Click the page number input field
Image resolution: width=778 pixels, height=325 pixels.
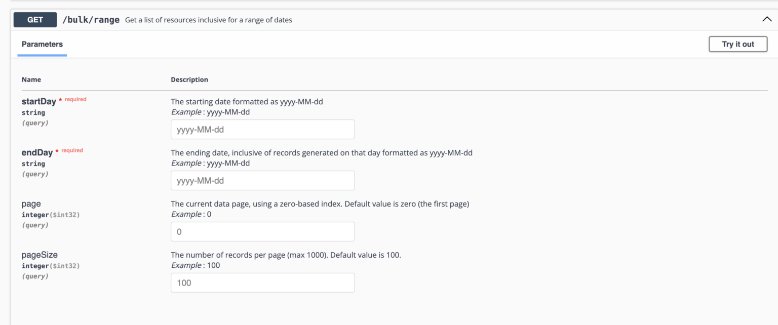(x=263, y=232)
